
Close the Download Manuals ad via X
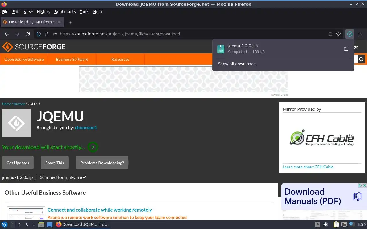[364, 185]
